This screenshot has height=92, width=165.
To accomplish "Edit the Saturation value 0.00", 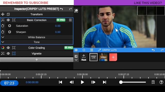I will tap(58, 26).
